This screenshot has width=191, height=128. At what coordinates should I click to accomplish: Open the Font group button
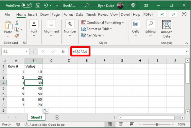pyautogui.click(x=34, y=28)
